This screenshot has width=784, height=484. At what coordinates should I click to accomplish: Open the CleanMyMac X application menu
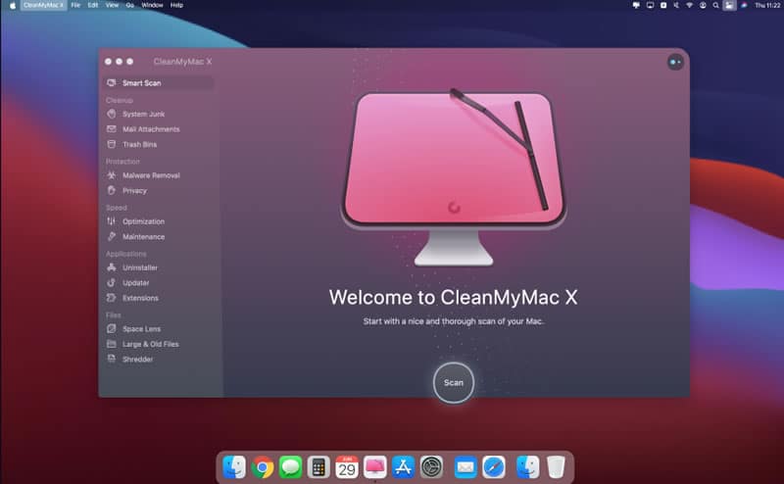tap(43, 5)
